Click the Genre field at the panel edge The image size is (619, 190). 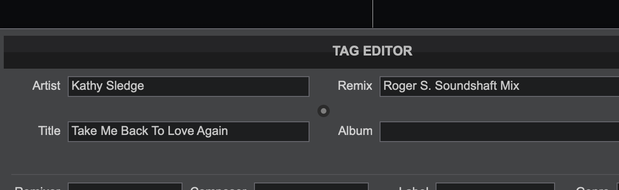(x=618, y=187)
